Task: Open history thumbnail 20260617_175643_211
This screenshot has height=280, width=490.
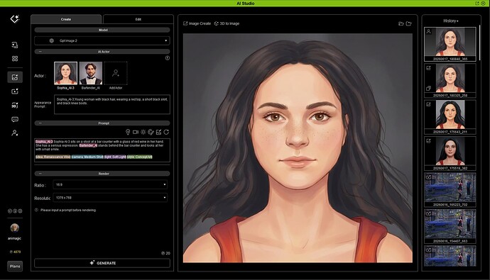Action: coord(450,117)
